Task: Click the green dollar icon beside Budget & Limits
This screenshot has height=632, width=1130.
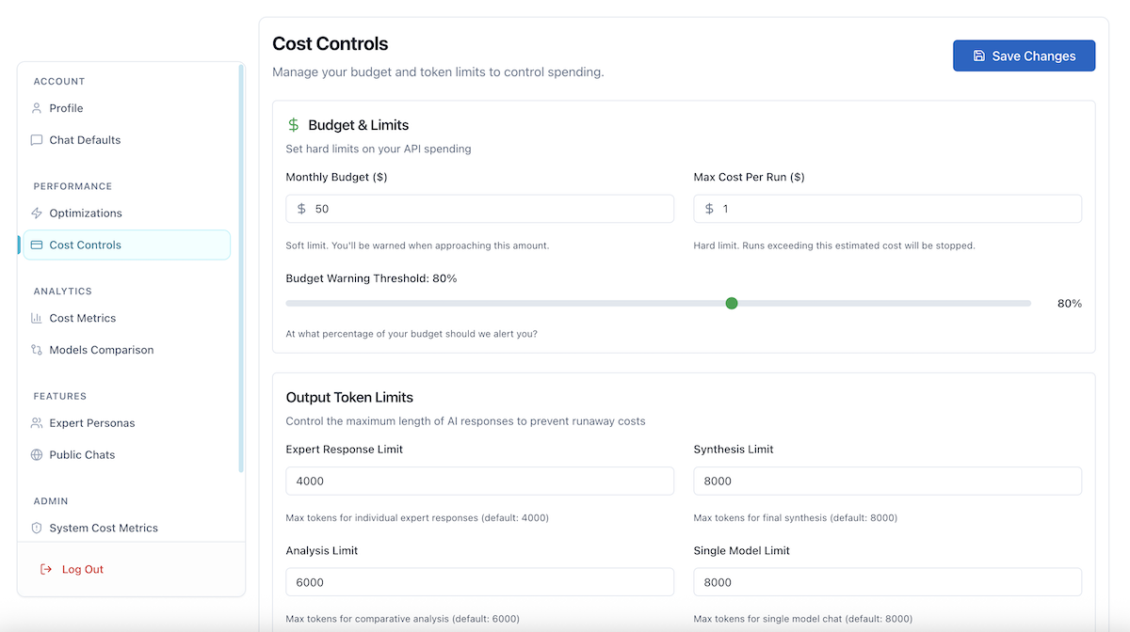Action: pyautogui.click(x=293, y=124)
